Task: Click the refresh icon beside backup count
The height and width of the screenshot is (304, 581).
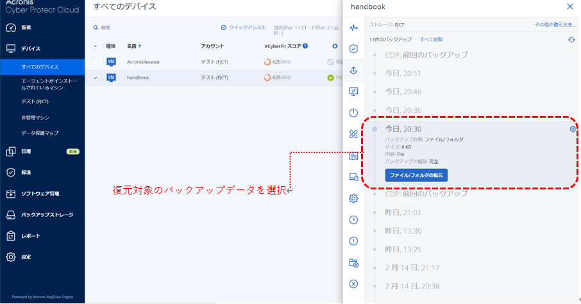Action: (x=571, y=40)
